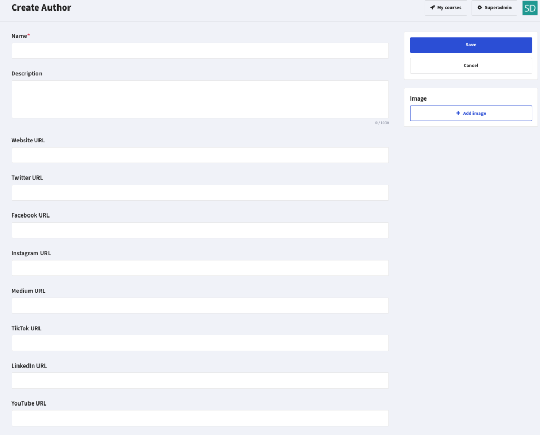Select the Medium URL field
The width and height of the screenshot is (540, 435).
(200, 305)
